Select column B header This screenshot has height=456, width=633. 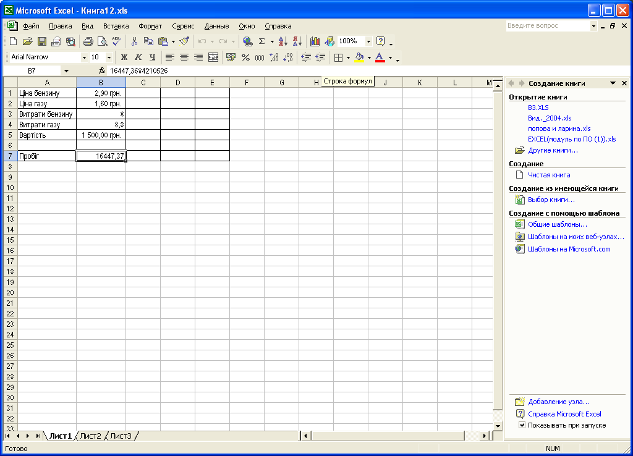coord(101,82)
